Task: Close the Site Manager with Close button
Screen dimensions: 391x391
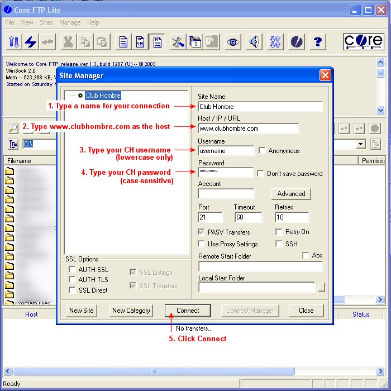Action: 306,311
